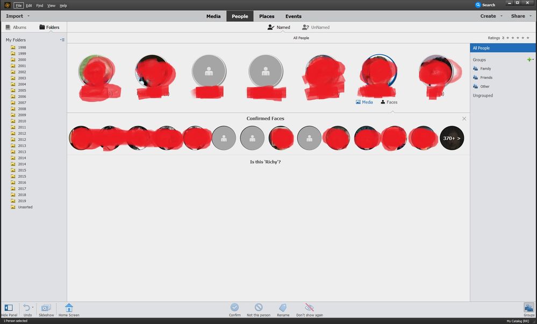This screenshot has width=537, height=324.
Task: Set a rating using the Ratings stars
Action: coord(517,38)
